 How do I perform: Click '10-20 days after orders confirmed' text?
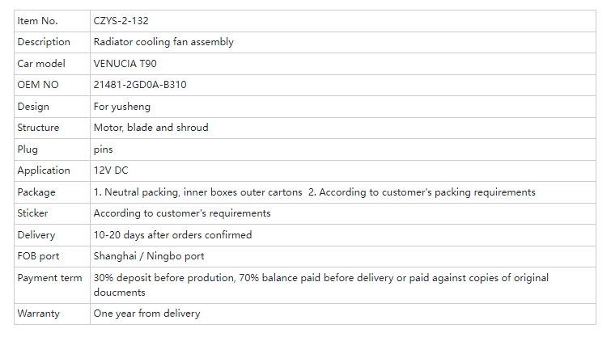pyautogui.click(x=172, y=235)
